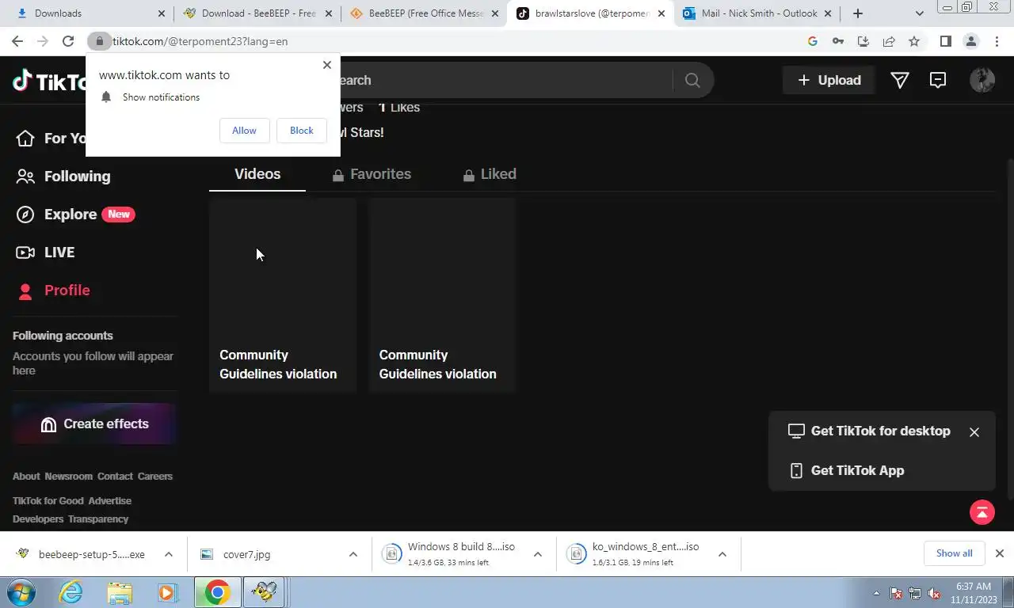Open LIVE in the sidebar

pyautogui.click(x=46, y=253)
